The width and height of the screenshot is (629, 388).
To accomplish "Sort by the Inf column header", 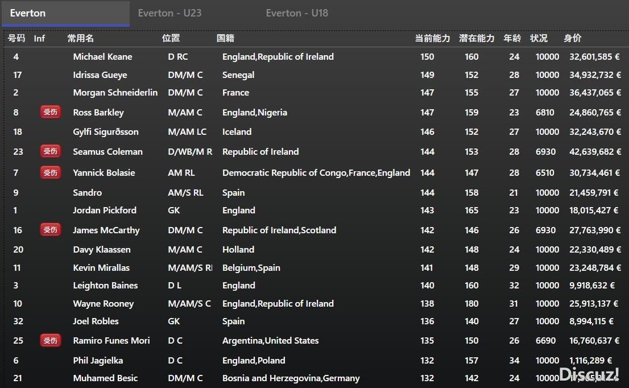I will pos(39,38).
